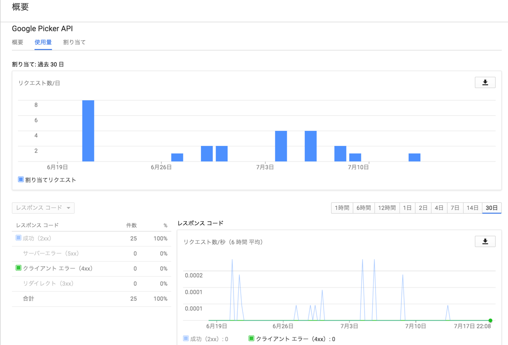Screen dimensions: 508x345
Task: Select the 30日 time range
Action: [x=491, y=208]
